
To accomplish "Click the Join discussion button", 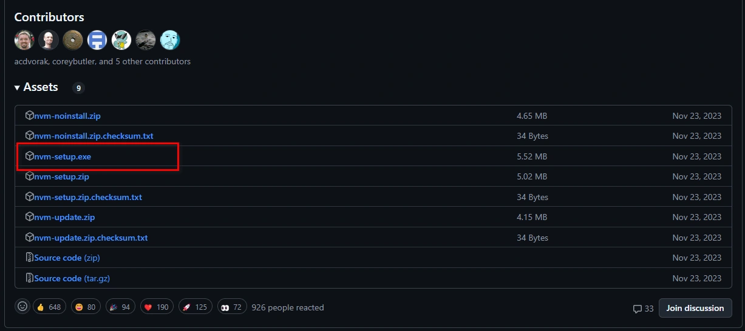I will tap(695, 308).
